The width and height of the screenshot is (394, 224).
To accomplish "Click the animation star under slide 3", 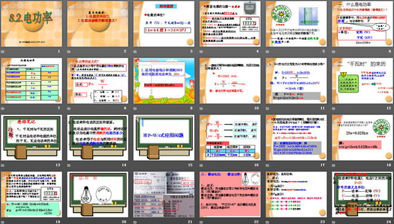I will click(135, 52).
